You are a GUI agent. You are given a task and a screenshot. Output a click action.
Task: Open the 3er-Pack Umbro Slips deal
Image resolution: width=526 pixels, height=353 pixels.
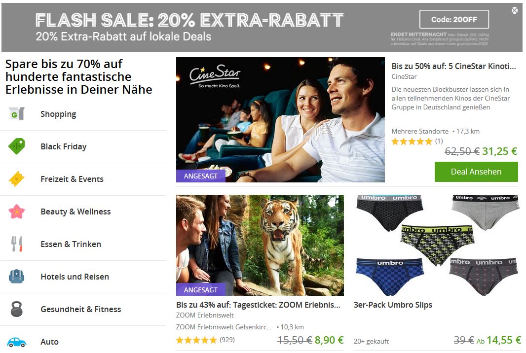point(393,305)
